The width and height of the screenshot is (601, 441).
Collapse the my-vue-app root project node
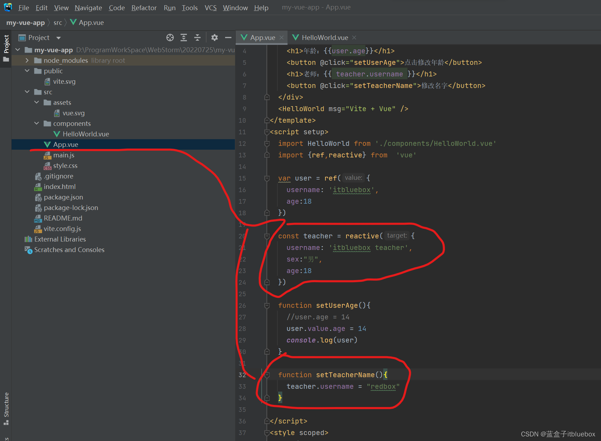coord(18,50)
